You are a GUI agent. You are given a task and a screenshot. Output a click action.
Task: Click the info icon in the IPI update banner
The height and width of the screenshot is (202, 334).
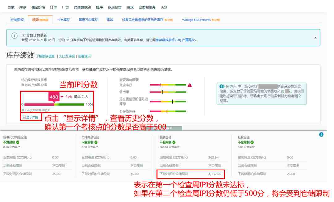(14, 36)
